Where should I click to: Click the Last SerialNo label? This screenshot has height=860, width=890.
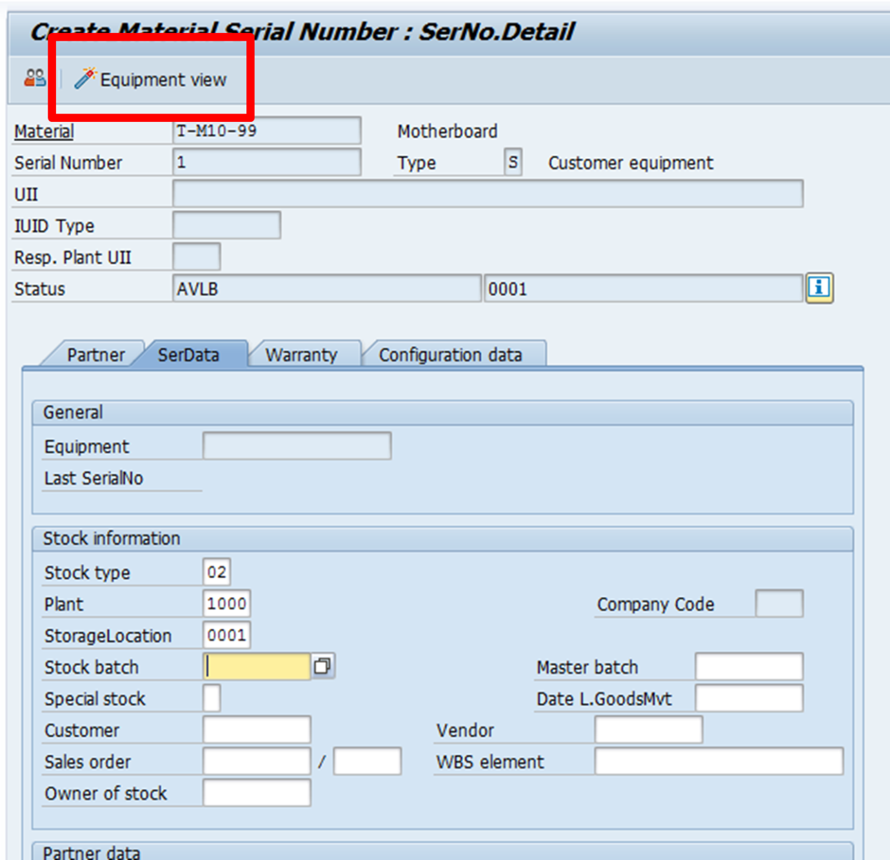94,478
